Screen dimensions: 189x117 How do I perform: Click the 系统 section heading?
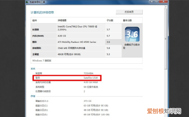33,69
